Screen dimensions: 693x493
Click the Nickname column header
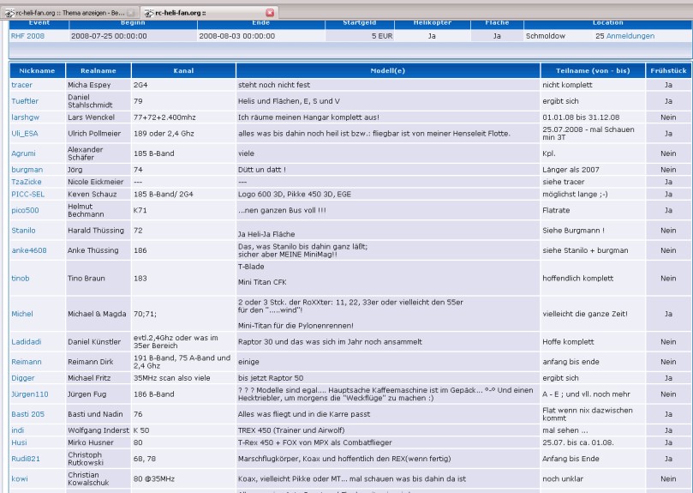37,70
